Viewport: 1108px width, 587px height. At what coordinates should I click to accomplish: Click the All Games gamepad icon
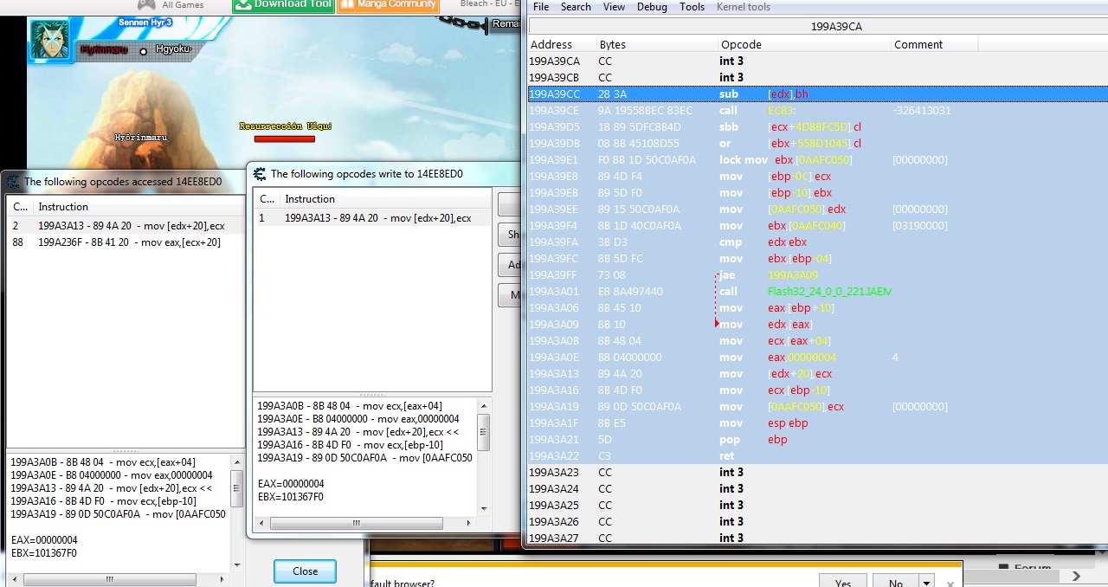click(x=146, y=4)
